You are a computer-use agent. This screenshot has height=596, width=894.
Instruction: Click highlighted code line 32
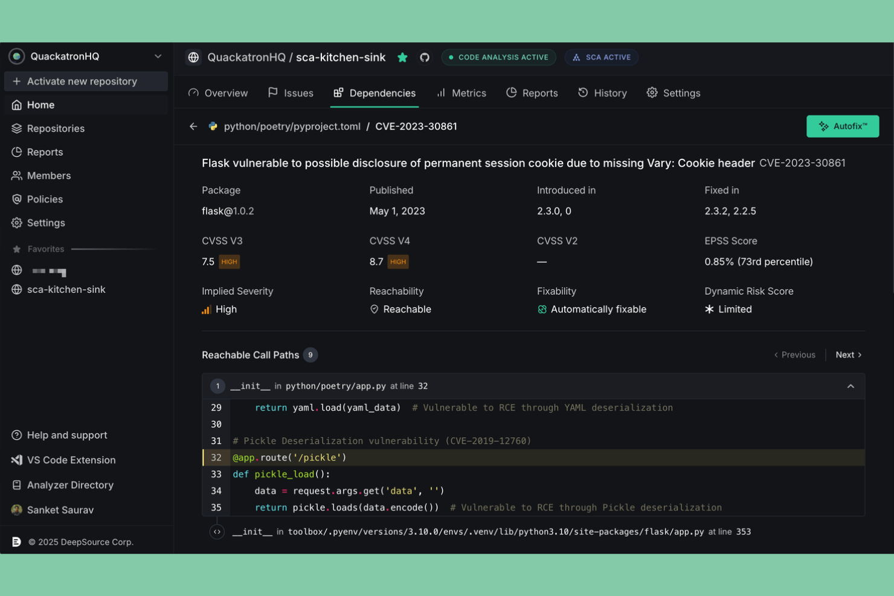pyautogui.click(x=534, y=457)
